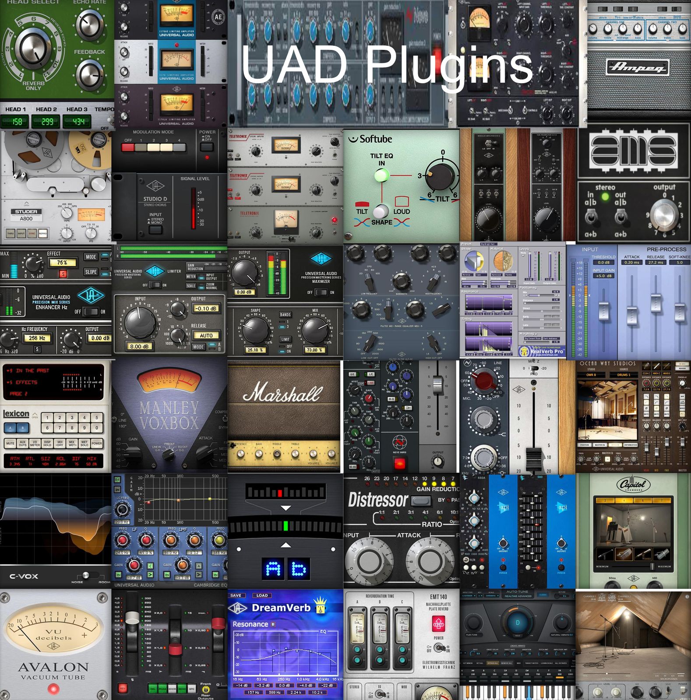Click DreamVerb LOAD button
The image size is (691, 700).
262,595
